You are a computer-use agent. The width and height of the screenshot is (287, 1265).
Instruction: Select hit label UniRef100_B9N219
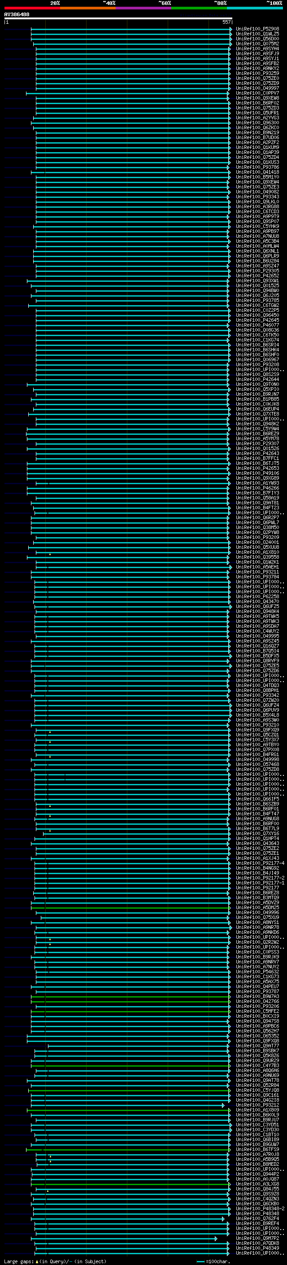point(257,132)
